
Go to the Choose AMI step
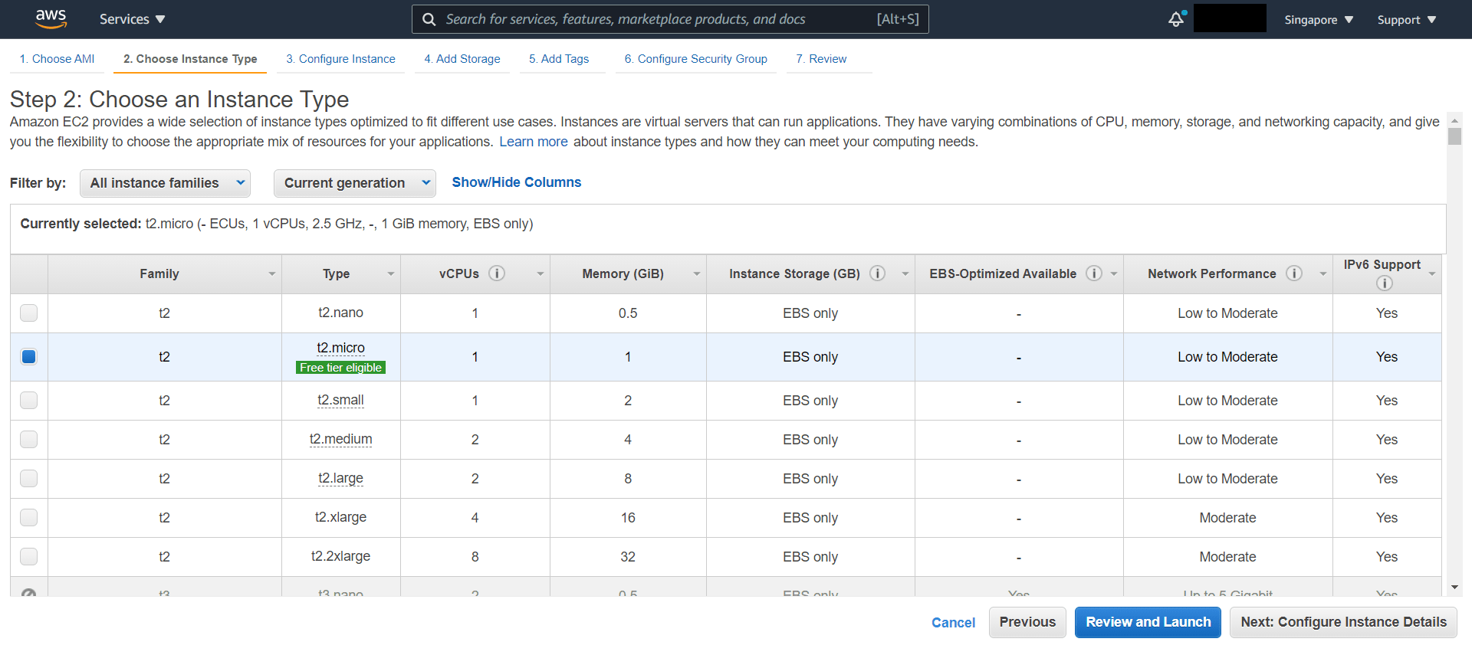click(x=58, y=59)
